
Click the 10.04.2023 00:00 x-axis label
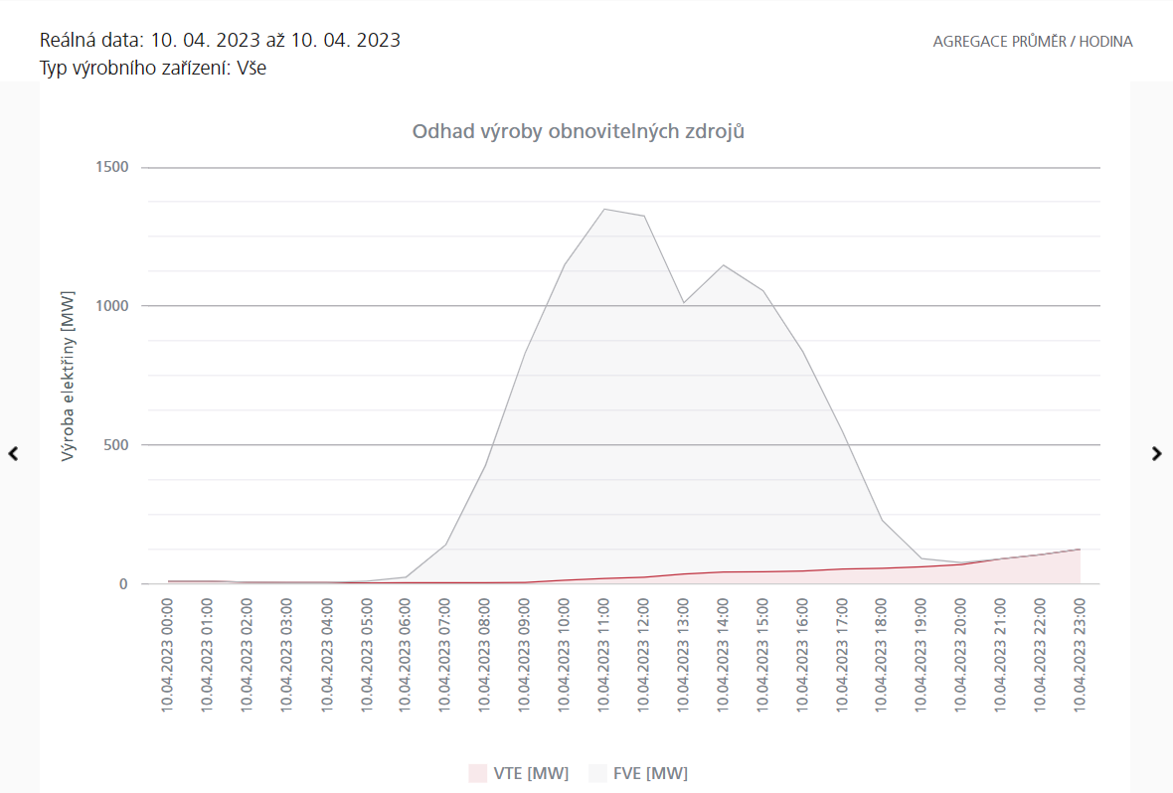coord(167,655)
